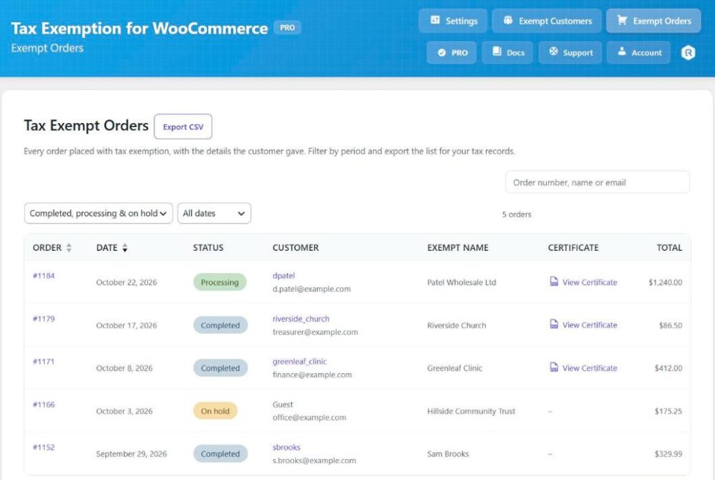Select the Hillside Community Trust name
Screen dimensions: 715x480
click(x=471, y=411)
